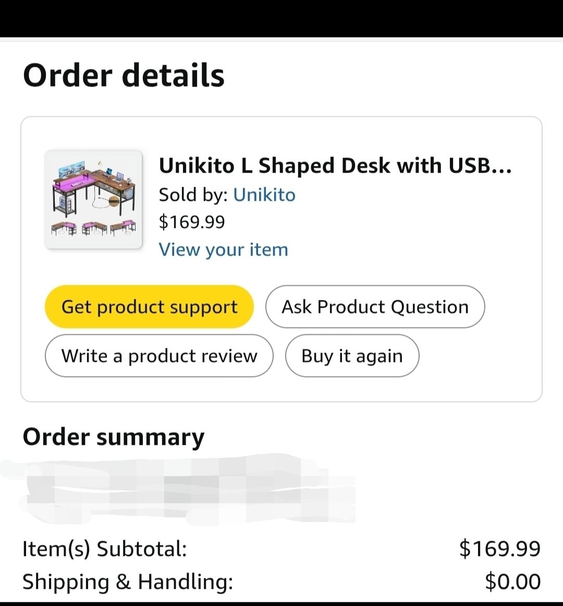563x606 pixels.
Task: Open the Unikito seller link
Action: coord(264,195)
